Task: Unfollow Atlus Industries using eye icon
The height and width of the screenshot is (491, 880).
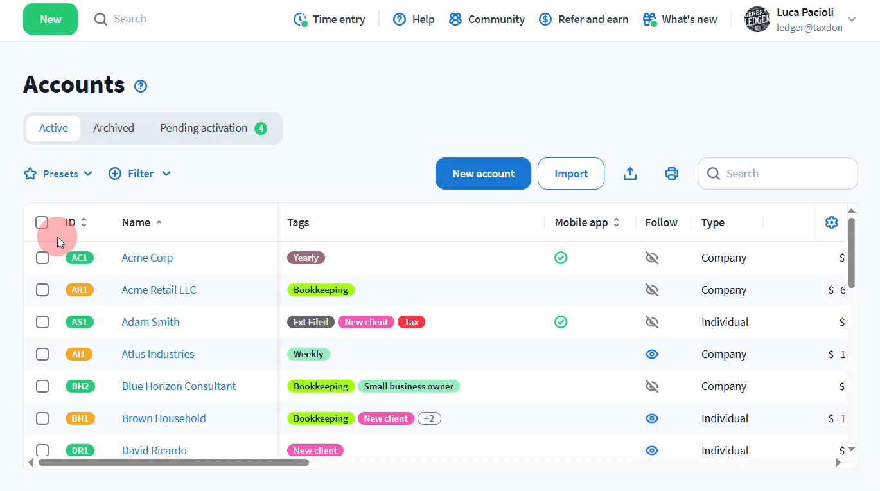Action: 651,354
